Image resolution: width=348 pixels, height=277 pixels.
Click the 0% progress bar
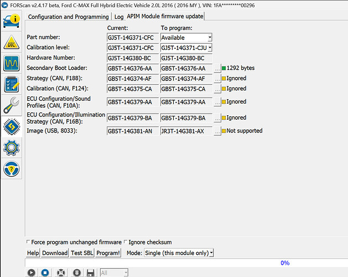coord(186,263)
